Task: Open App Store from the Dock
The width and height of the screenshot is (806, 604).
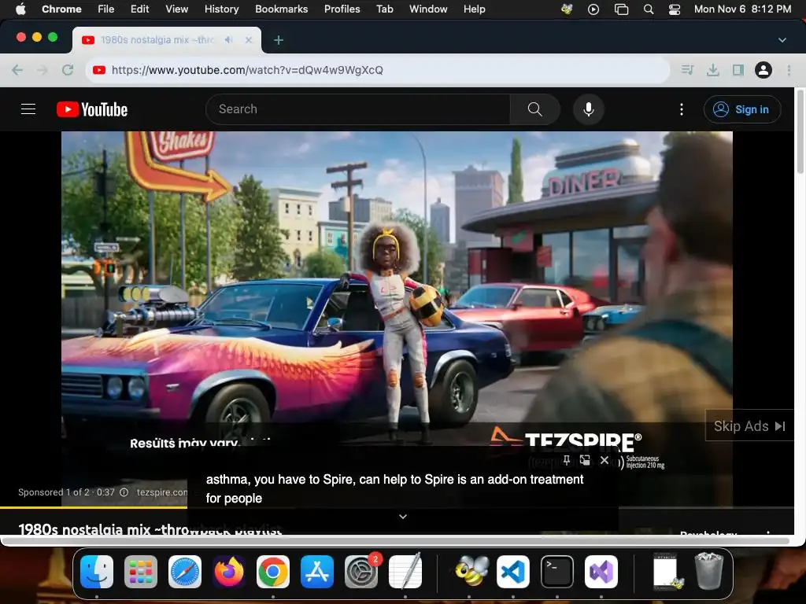Action: point(317,572)
